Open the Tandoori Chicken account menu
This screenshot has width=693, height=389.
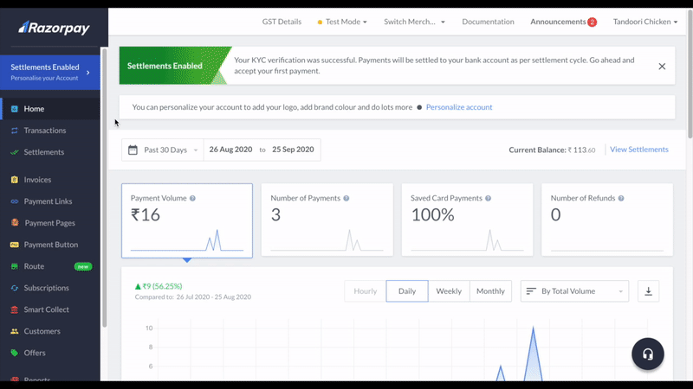point(644,22)
